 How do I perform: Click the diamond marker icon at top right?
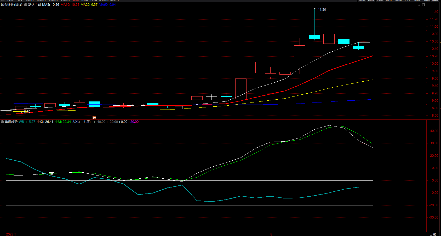tap(419, 5)
